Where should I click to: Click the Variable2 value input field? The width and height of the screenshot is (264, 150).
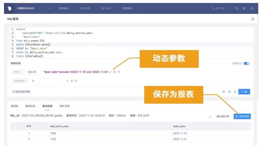[x=47, y=81]
